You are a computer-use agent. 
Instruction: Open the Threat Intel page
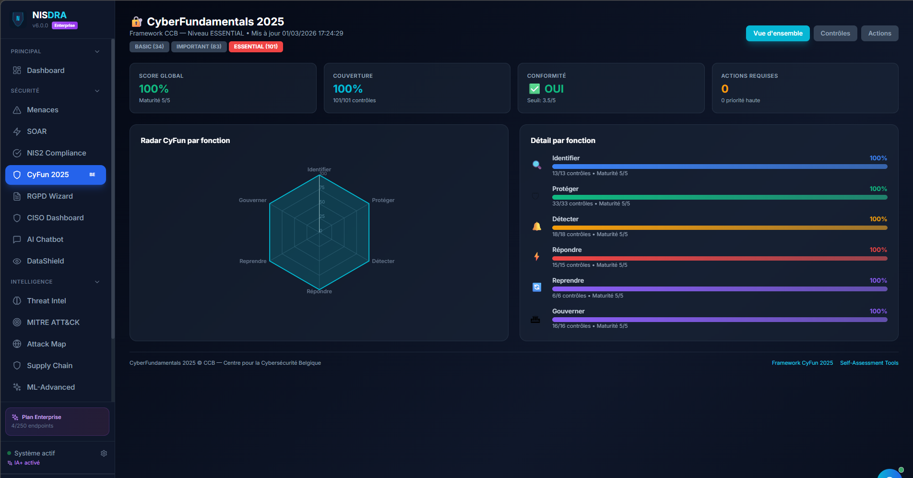[x=56, y=301]
